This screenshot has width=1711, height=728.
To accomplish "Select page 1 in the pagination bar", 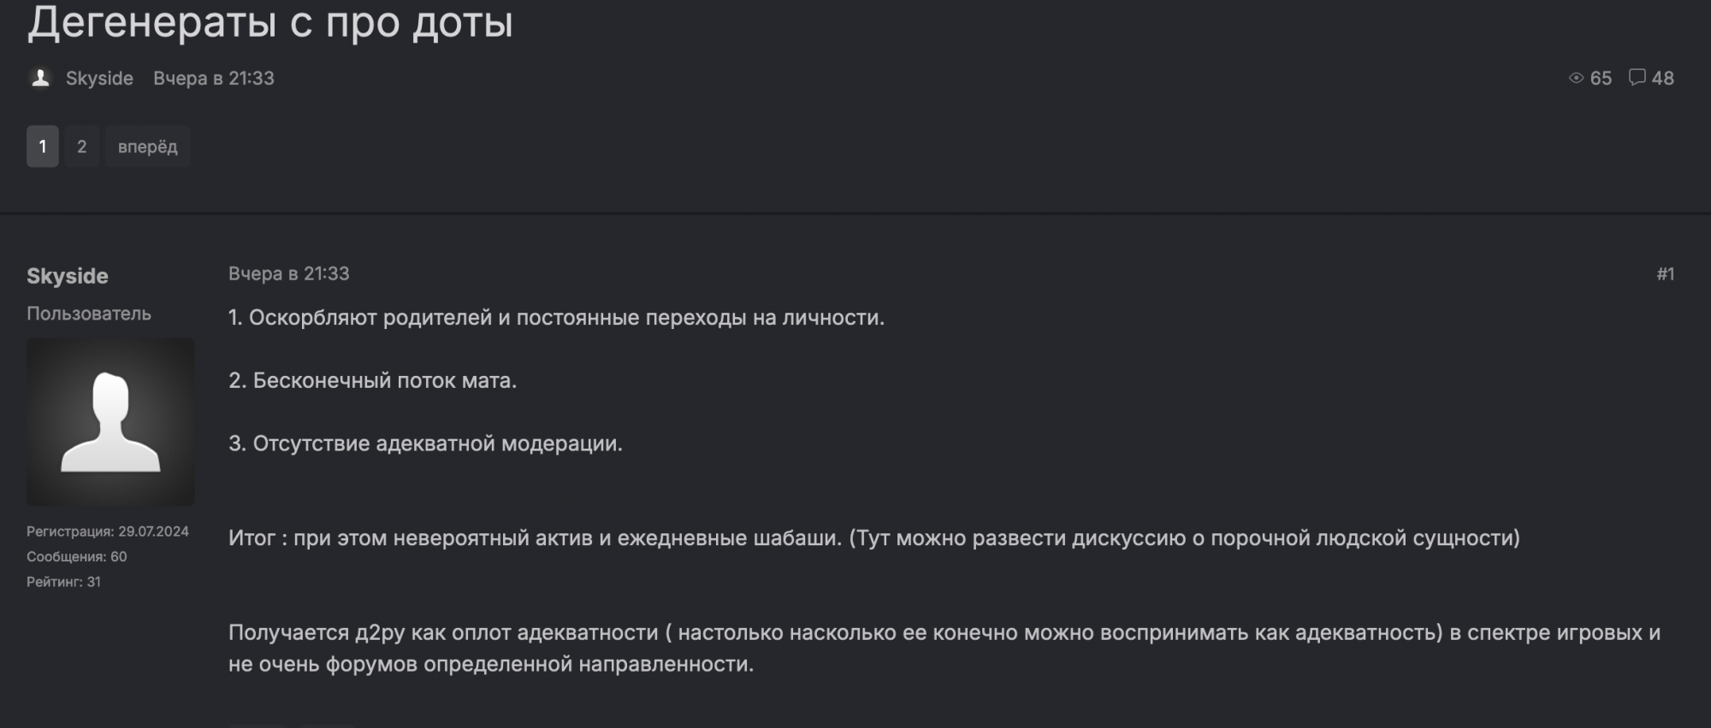I will click(41, 146).
